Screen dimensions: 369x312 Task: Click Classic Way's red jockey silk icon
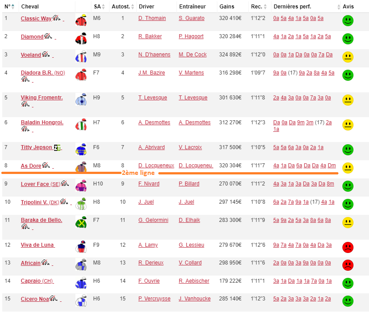tap(81, 20)
